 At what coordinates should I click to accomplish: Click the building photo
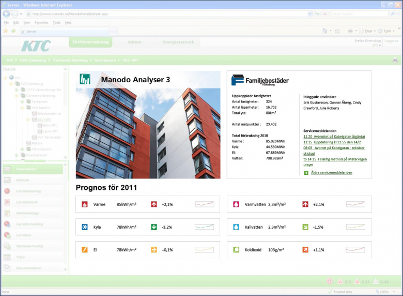148,125
